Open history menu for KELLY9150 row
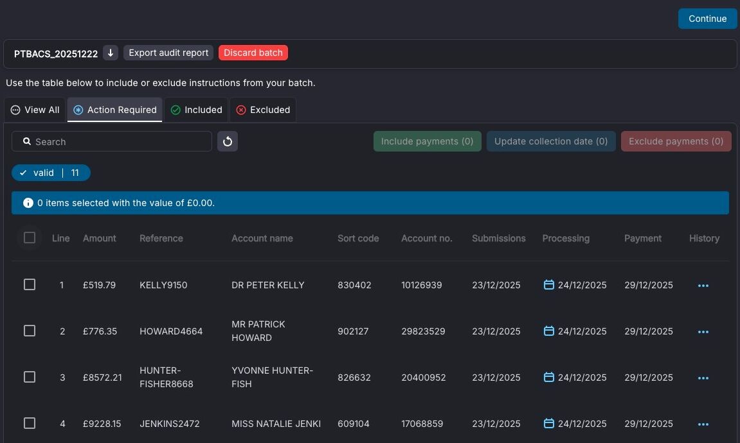The image size is (740, 443). coord(703,286)
